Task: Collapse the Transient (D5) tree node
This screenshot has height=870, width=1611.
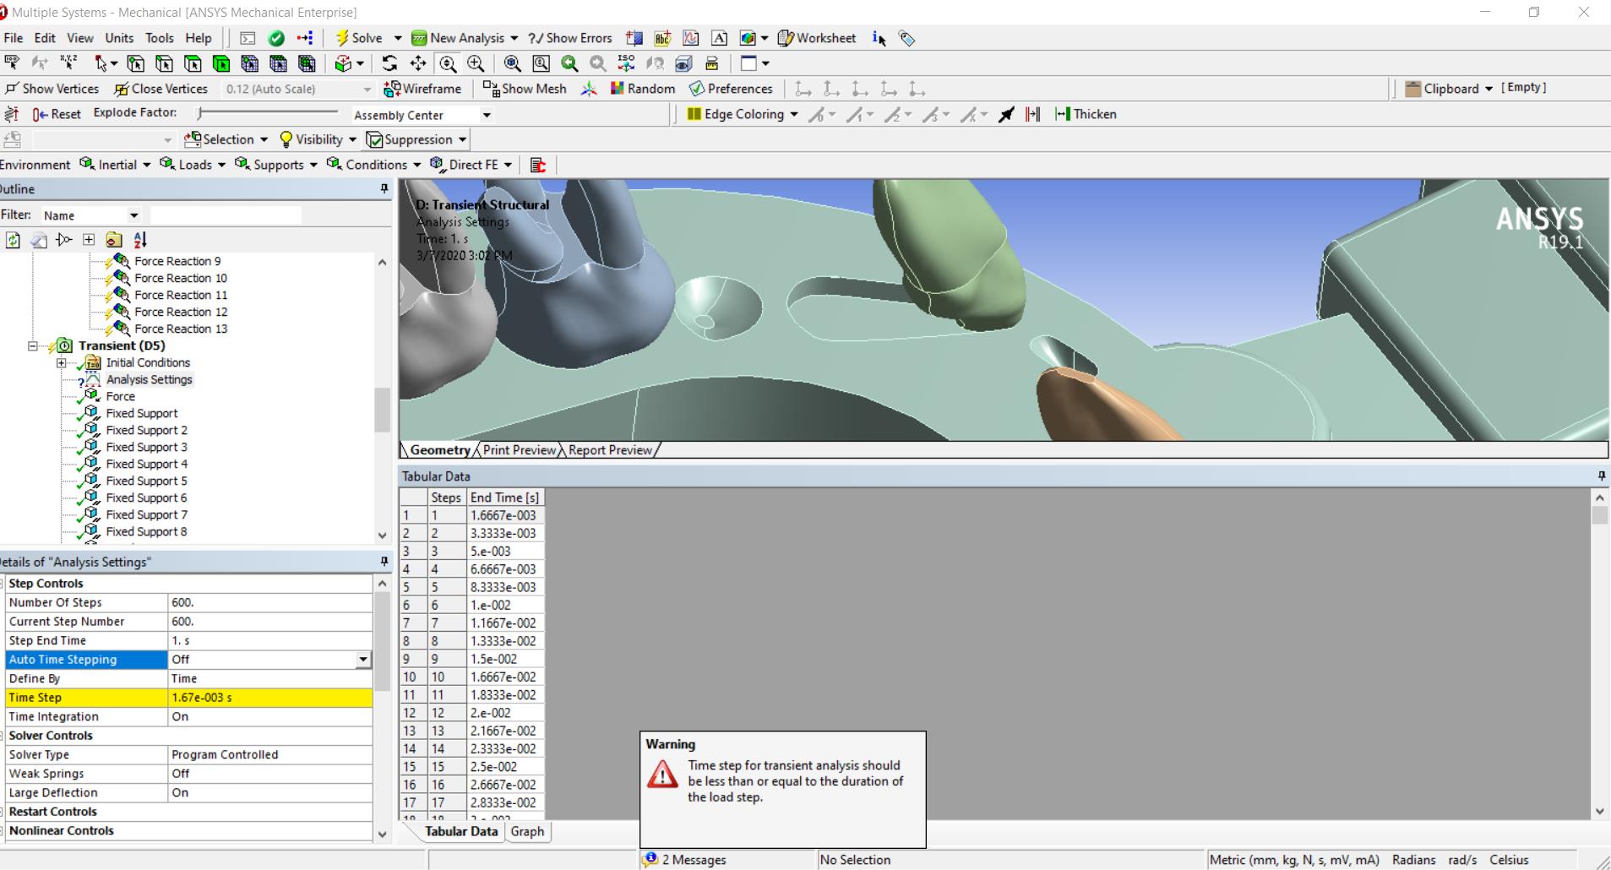Action: [33, 346]
